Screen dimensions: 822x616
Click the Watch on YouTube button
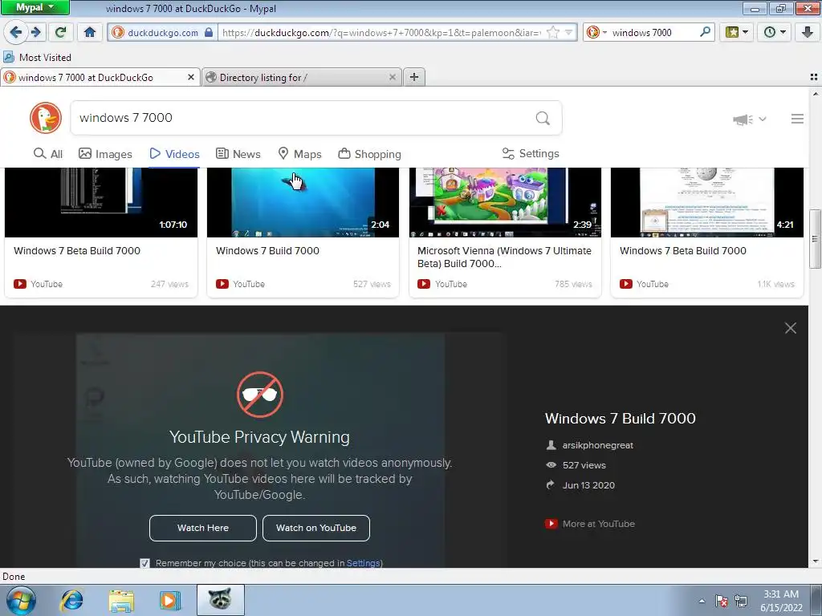316,528
